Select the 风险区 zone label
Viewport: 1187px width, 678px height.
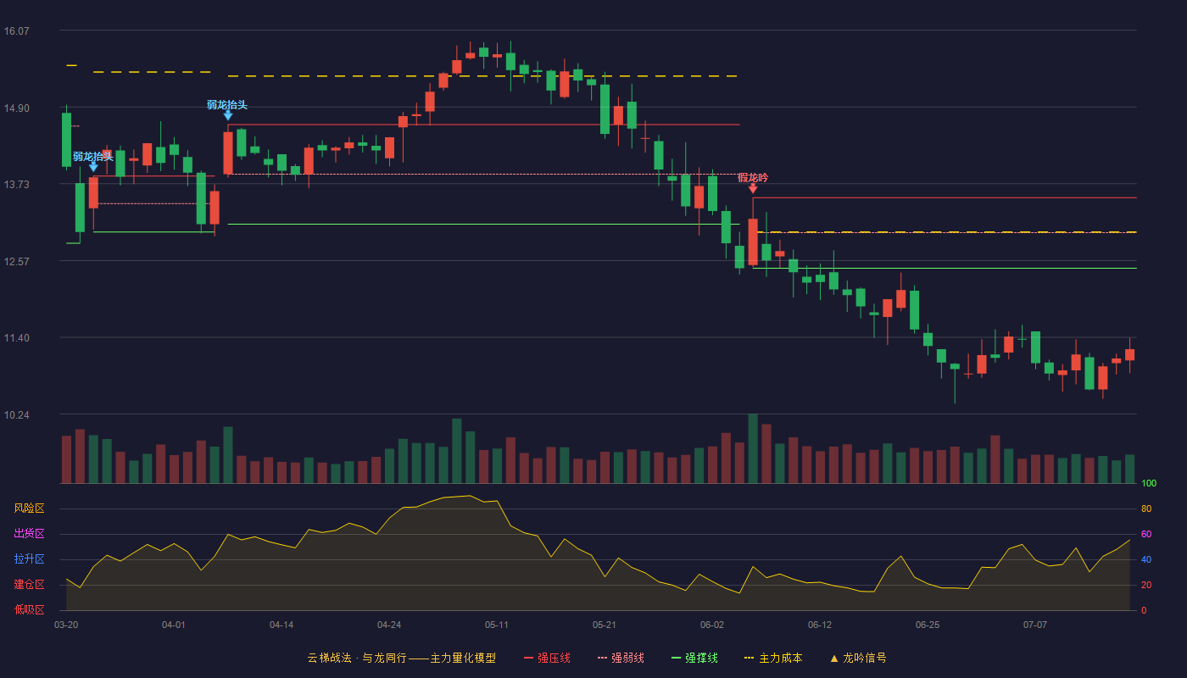click(29, 508)
